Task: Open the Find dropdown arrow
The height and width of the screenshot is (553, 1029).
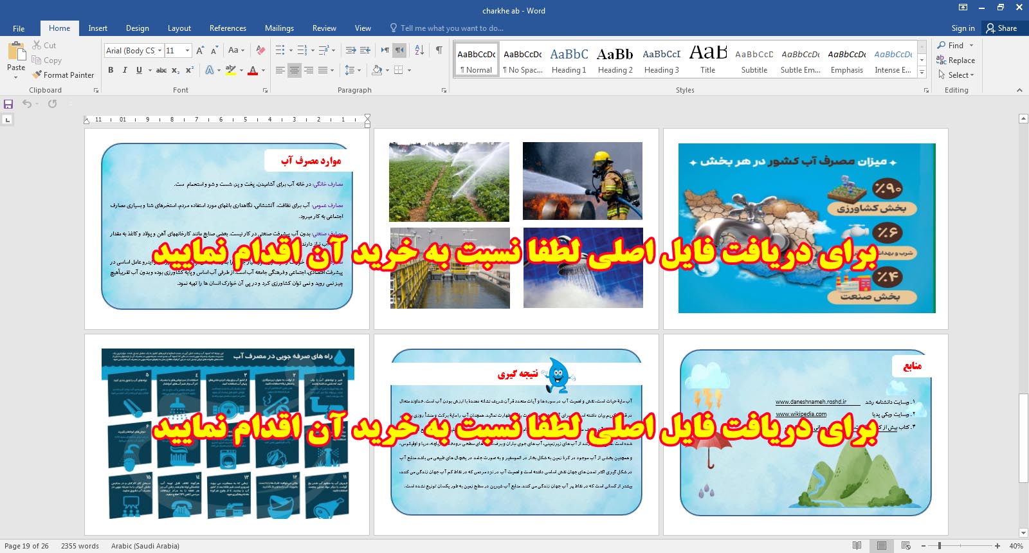Action: click(971, 46)
